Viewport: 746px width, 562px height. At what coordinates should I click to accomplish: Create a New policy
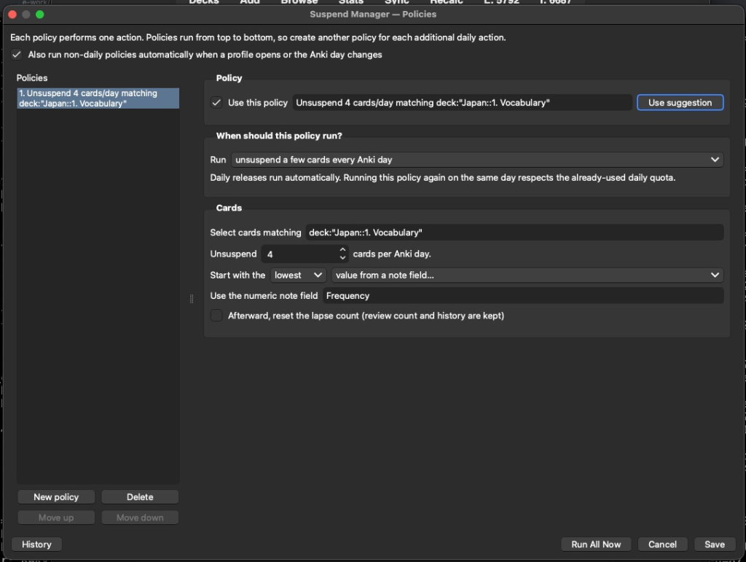tap(56, 497)
